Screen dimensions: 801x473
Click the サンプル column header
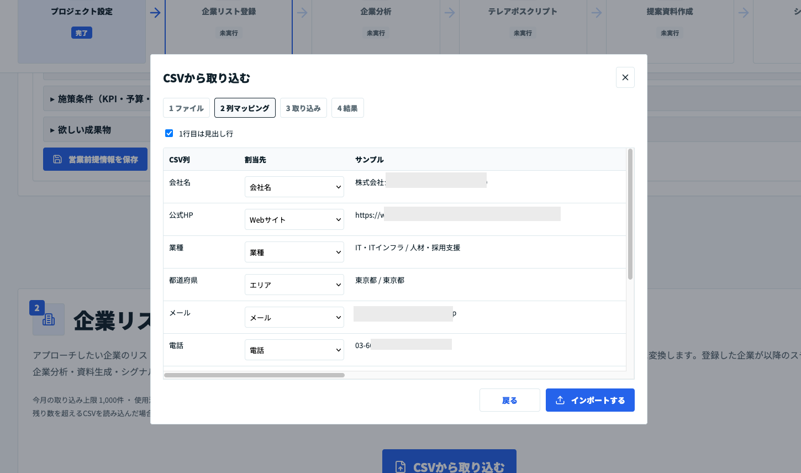[x=370, y=160]
